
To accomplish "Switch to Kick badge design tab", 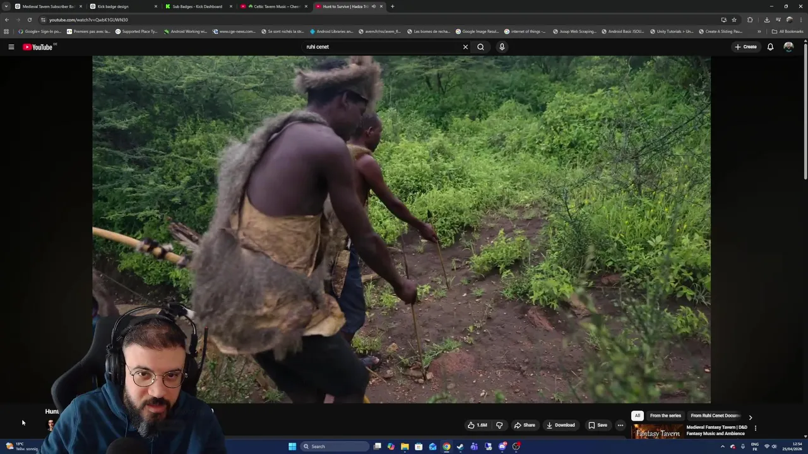I will pos(123,6).
